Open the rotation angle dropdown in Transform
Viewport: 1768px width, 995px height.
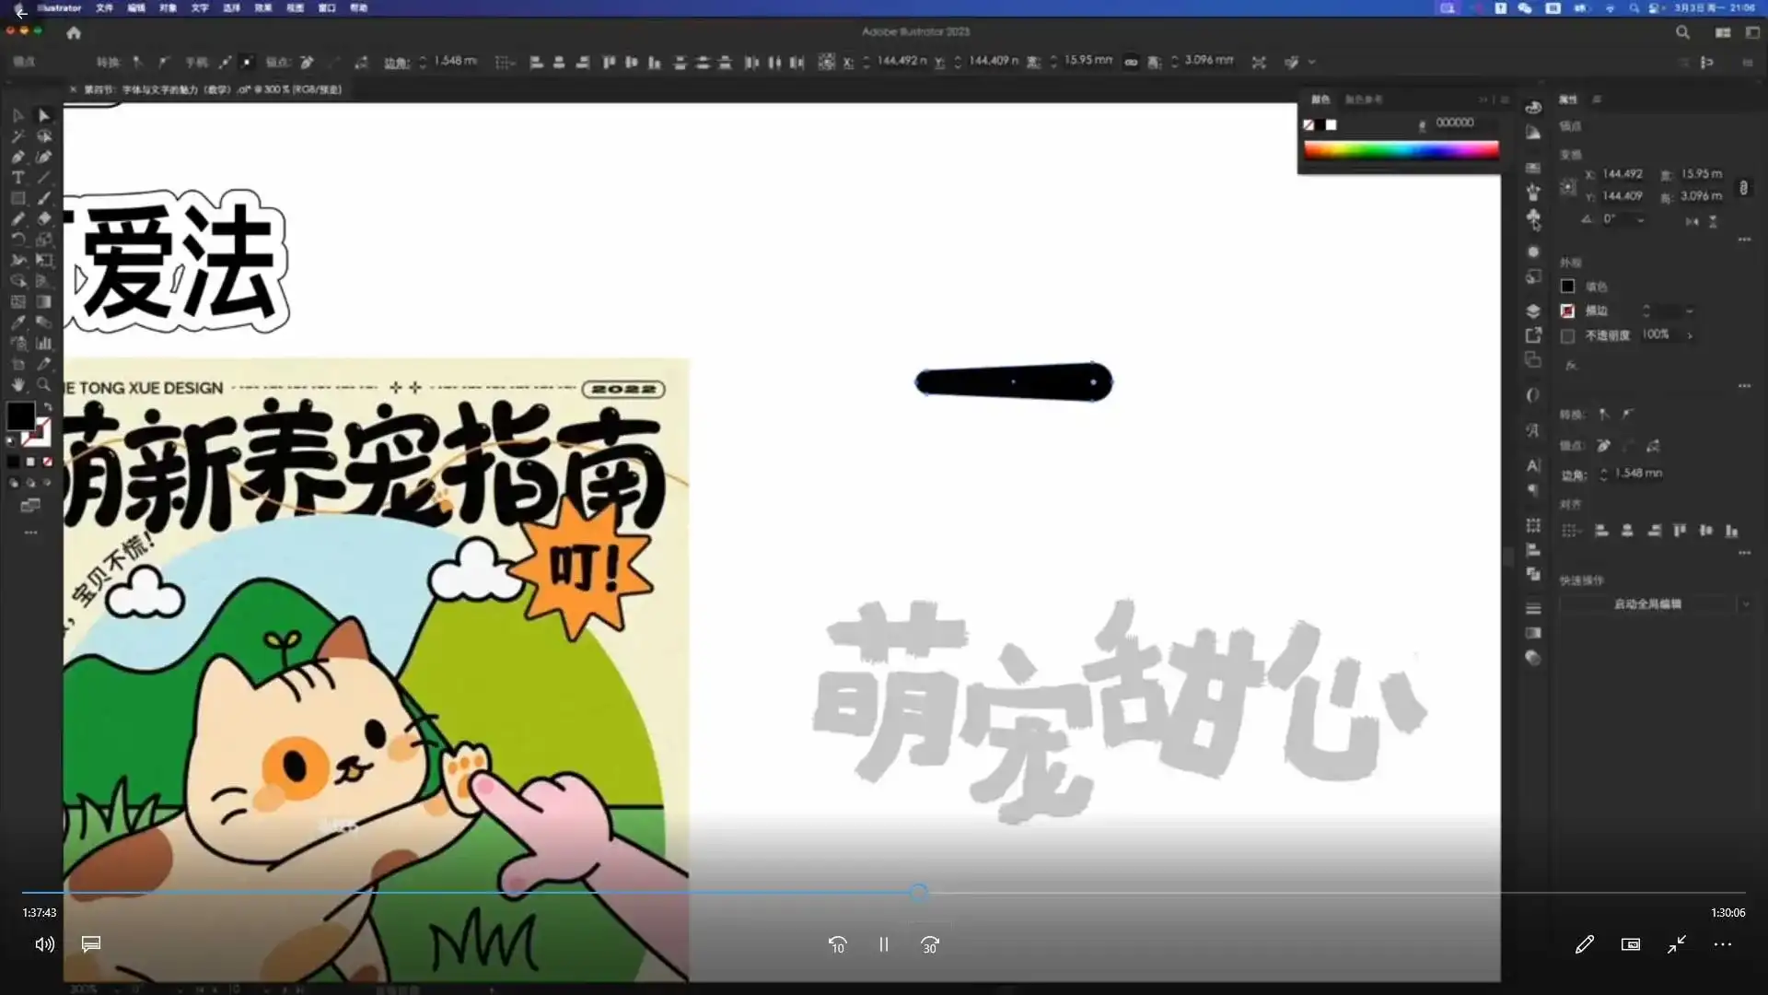click(x=1641, y=219)
